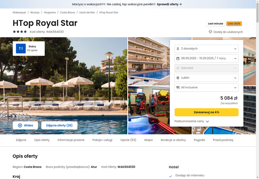Click the play icon on the Wideo button
This screenshot has width=259, height=179.
click(x=20, y=125)
